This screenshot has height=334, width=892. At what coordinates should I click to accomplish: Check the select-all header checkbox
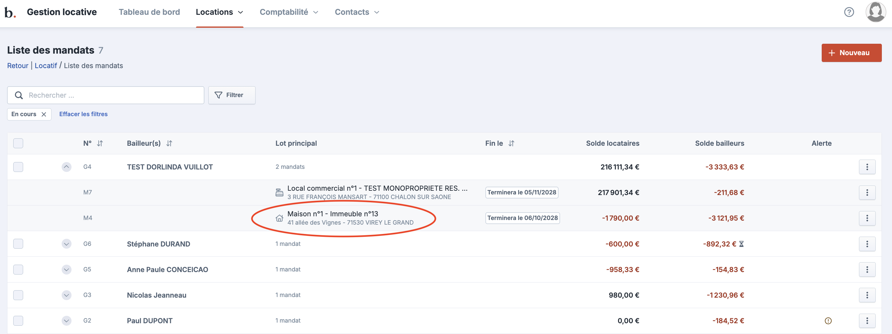pos(18,143)
